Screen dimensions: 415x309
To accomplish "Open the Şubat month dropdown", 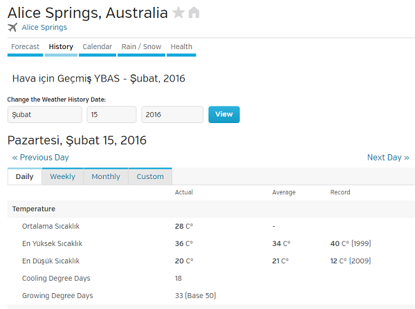I will tap(45, 115).
